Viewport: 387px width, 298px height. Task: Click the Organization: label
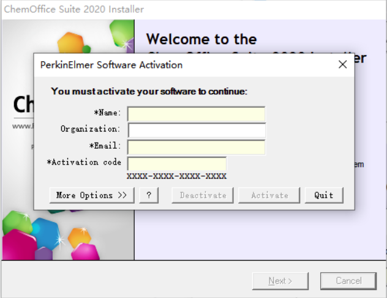91,129
